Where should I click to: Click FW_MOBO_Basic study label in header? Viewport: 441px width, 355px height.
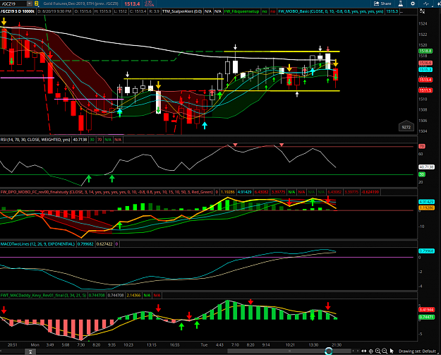[331, 11]
